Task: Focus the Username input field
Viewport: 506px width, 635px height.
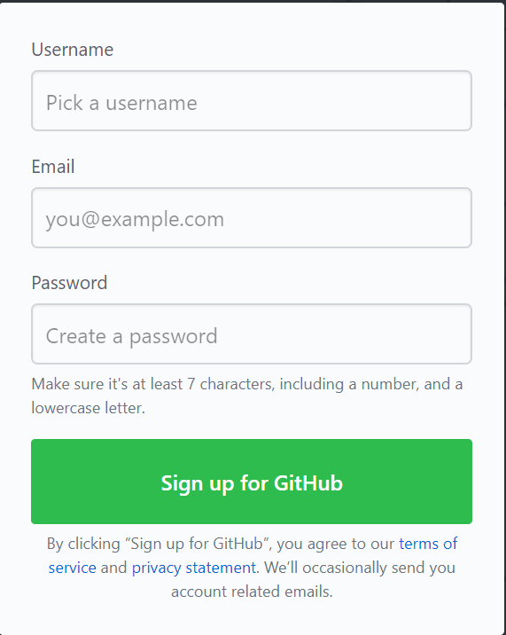Action: (252, 101)
